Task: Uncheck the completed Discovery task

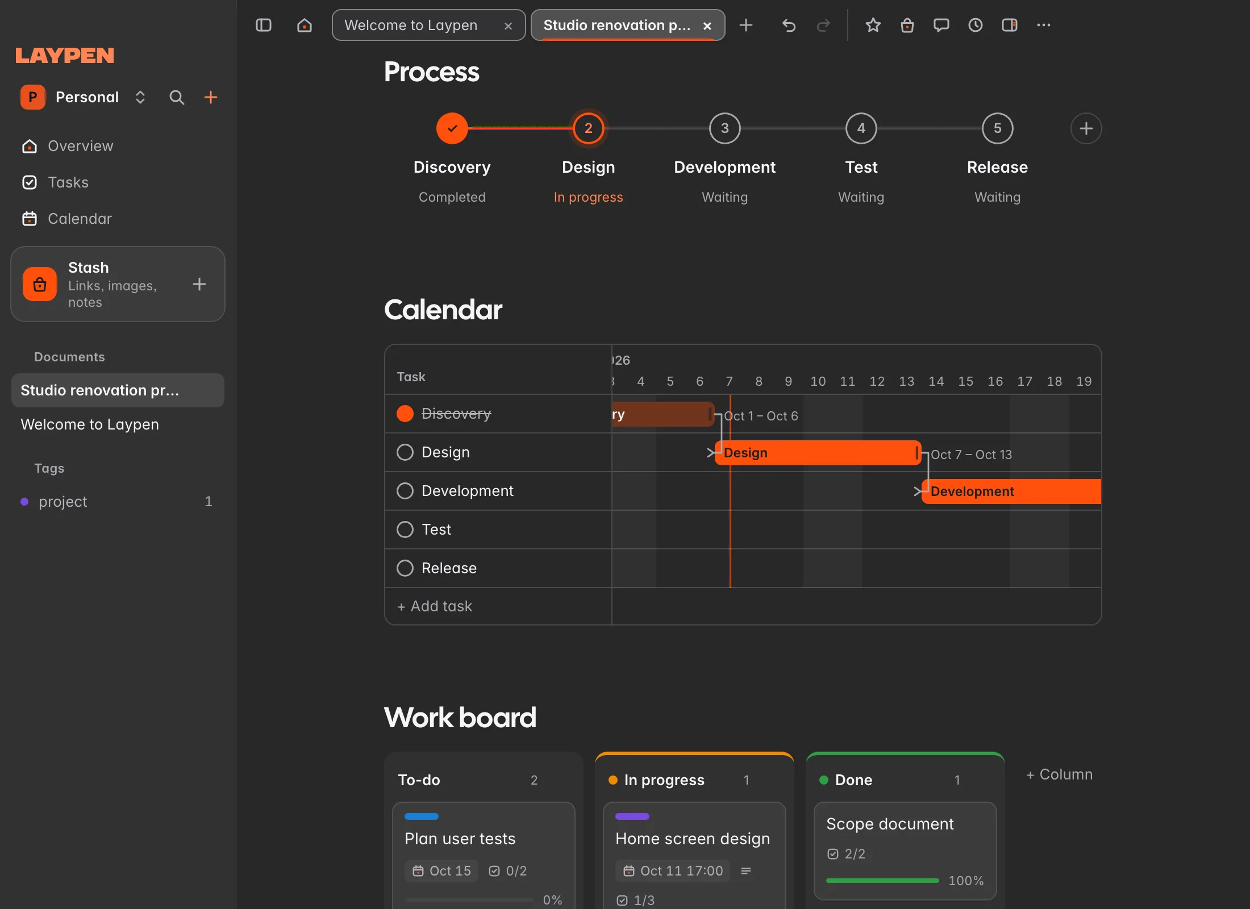Action: [x=405, y=414]
